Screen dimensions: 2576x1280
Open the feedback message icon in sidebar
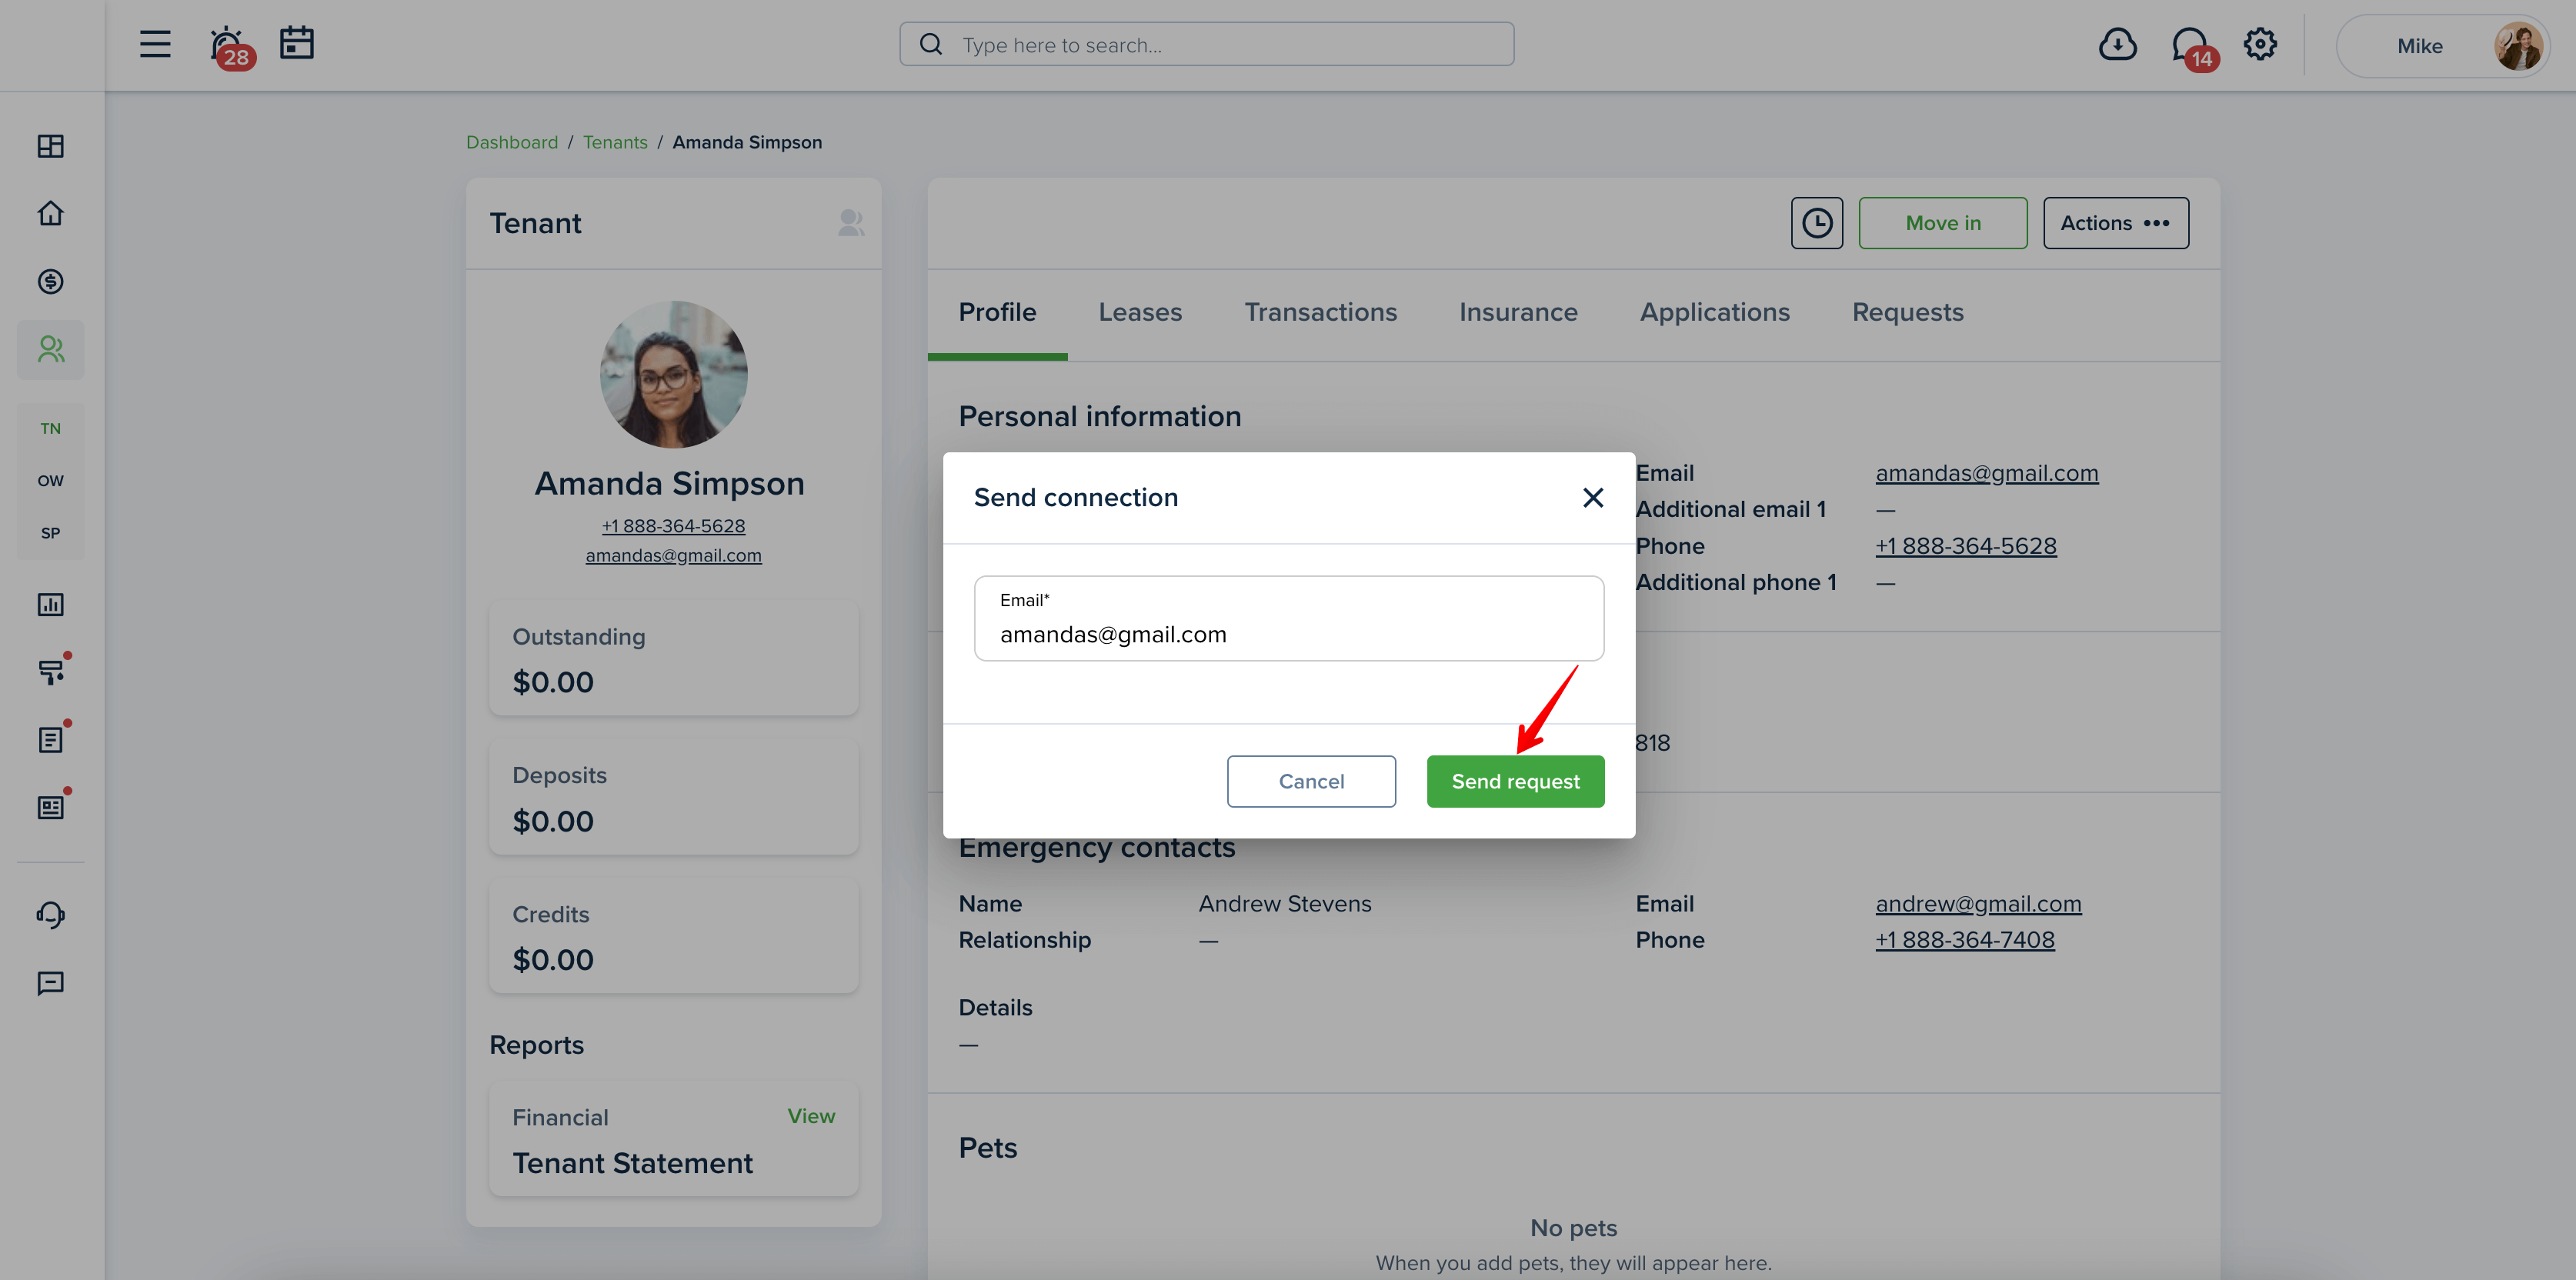click(50, 983)
